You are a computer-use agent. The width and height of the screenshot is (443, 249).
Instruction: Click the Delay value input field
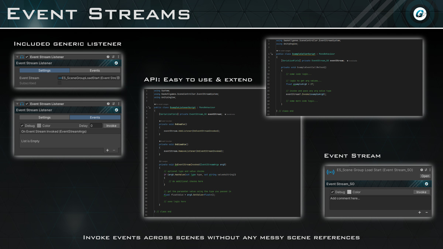[x=96, y=126]
